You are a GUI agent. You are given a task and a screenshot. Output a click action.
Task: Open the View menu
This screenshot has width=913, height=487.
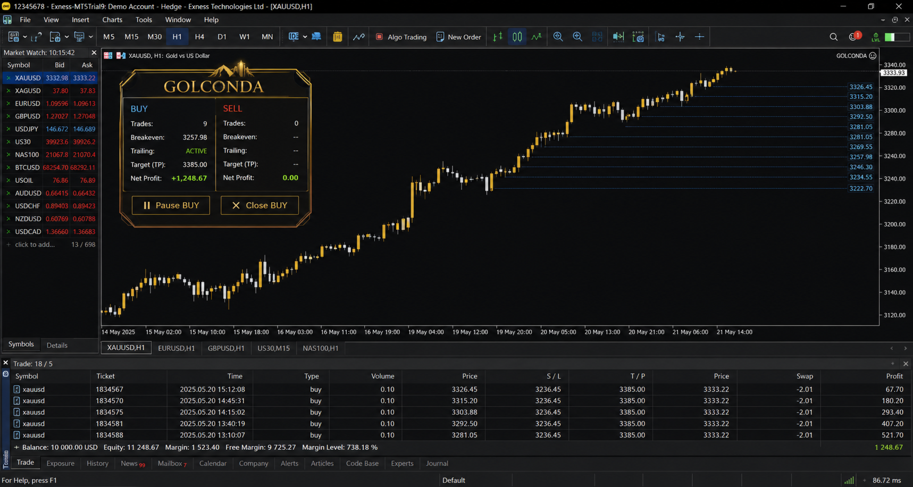tap(51, 20)
